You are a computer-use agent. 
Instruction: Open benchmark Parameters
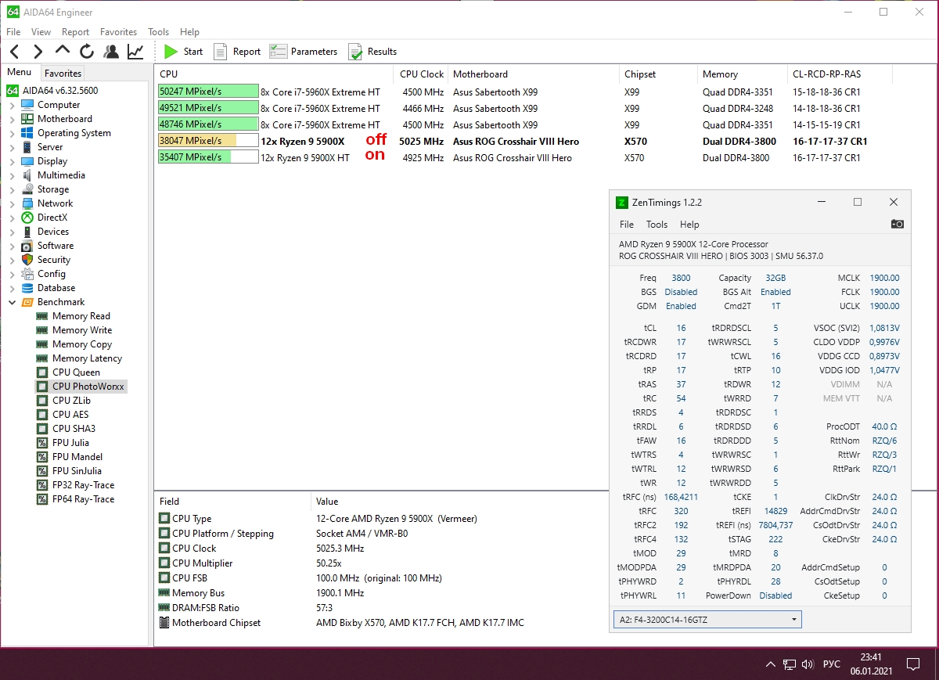click(304, 52)
